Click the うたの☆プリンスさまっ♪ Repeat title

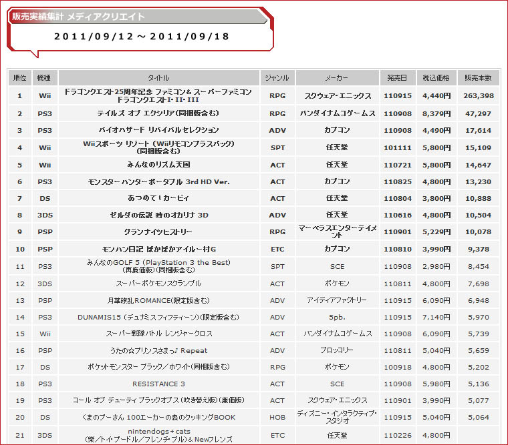159,350
